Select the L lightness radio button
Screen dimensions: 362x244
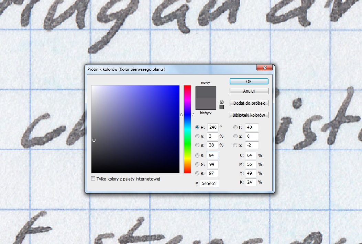pyautogui.click(x=235, y=127)
